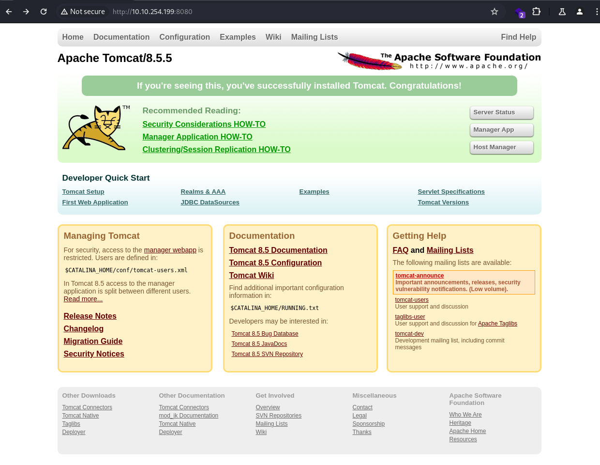Follow the manager webapp link
Screen dimensions: 600x465
pos(170,250)
